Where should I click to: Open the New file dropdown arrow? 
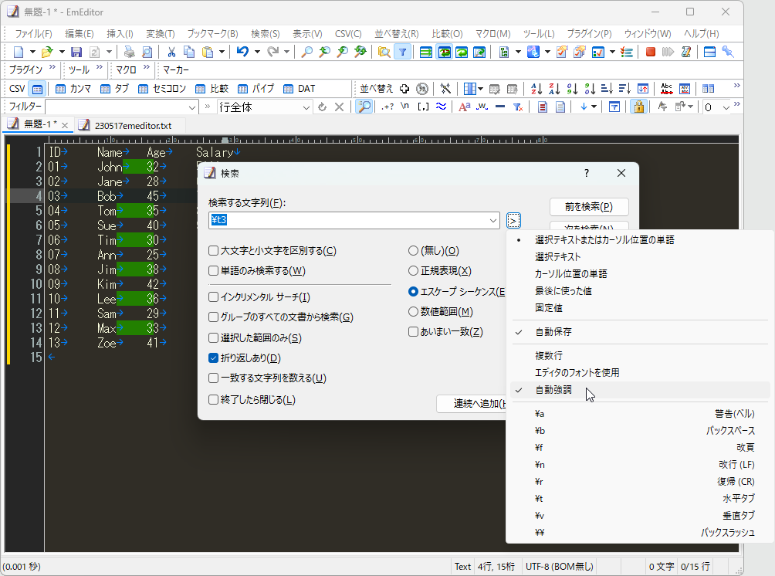[x=32, y=52]
